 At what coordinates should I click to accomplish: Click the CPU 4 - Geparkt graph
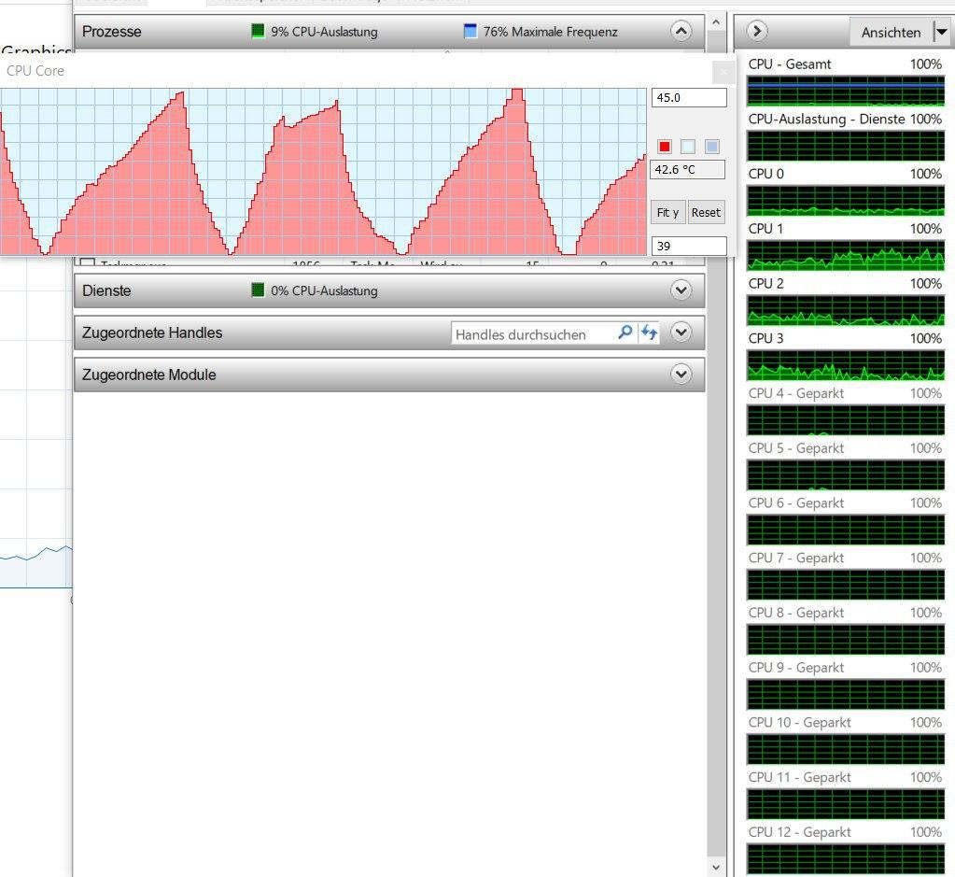click(x=846, y=420)
